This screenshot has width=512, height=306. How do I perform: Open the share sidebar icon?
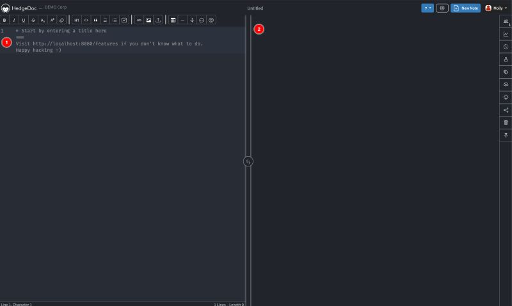point(506,110)
